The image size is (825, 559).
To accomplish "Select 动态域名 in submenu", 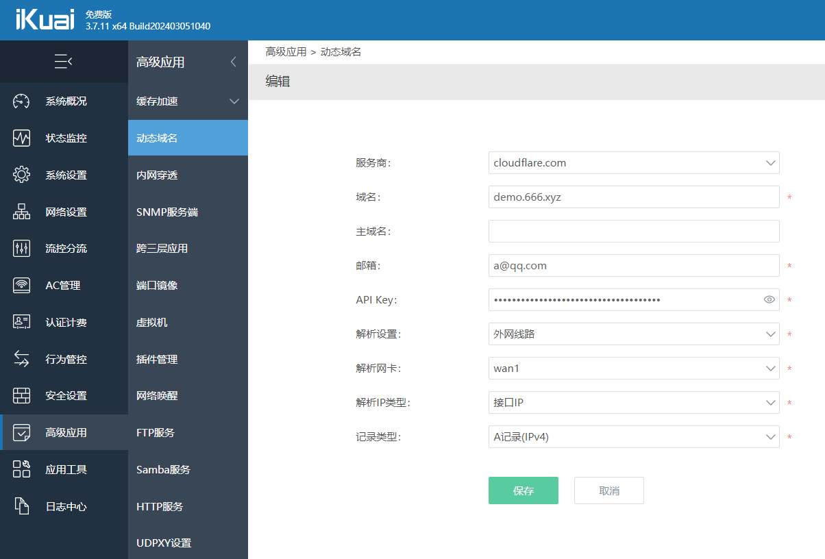I will 188,138.
